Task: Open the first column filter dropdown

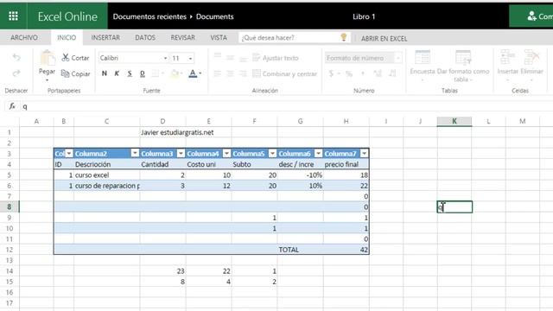Action: tap(69, 154)
